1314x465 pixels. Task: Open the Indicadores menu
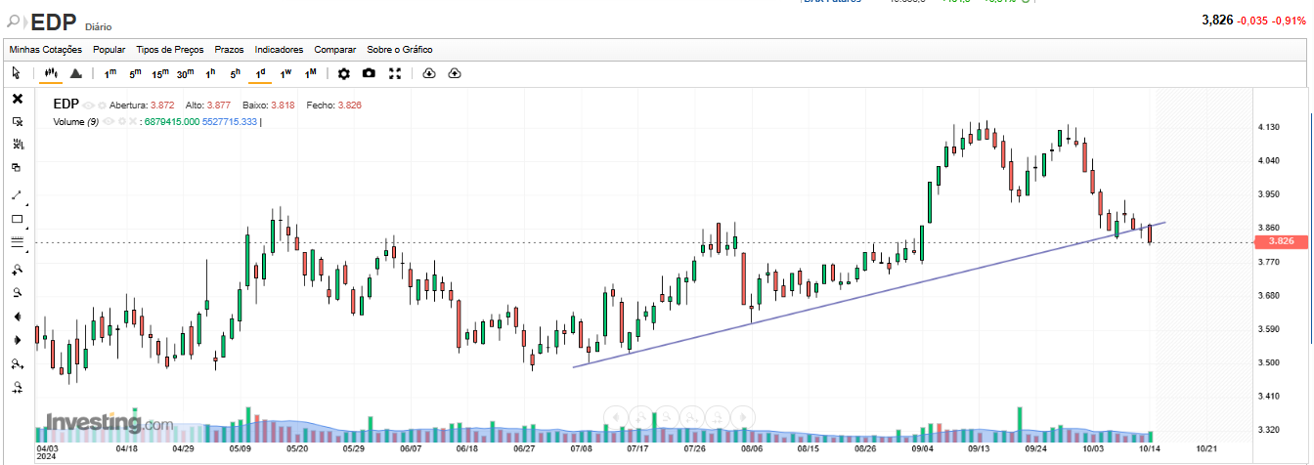coord(279,49)
